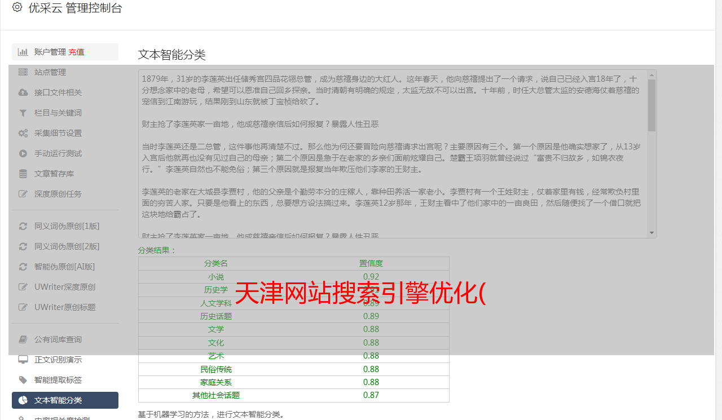The height and width of the screenshot is (420, 722).
Task: Click the bar chart icon for 账户管理
Action: 23,52
